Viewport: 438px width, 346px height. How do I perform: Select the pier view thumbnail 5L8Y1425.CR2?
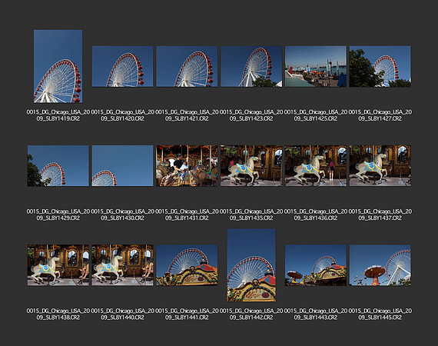pyautogui.click(x=316, y=66)
